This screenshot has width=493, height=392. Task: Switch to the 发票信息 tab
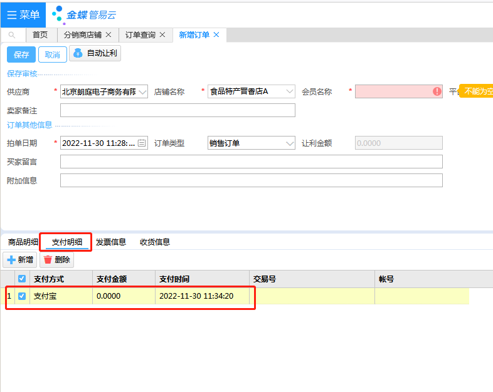point(111,242)
